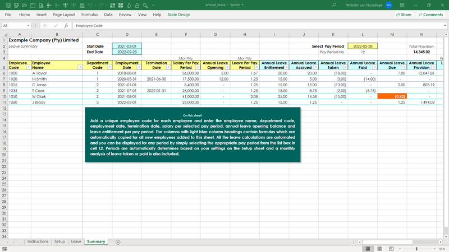The image size is (449, 252).
Task: Switch to Page Break Preview icon
Action: tap(391, 249)
